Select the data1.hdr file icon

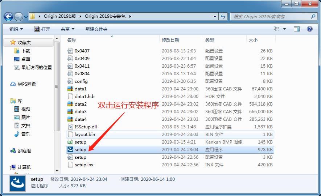70,96
